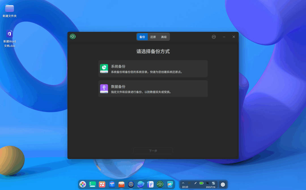Click the 请选择备份方式 heading
This screenshot has height=190, width=306.
tap(153, 51)
